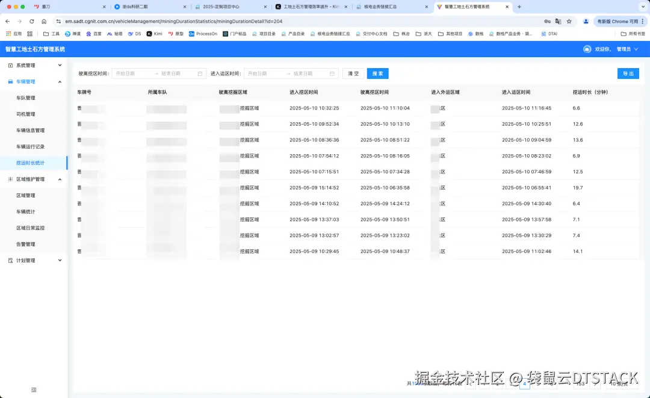The height and width of the screenshot is (398, 650).
Task: Click the browser reload icon
Action: pyautogui.click(x=31, y=20)
